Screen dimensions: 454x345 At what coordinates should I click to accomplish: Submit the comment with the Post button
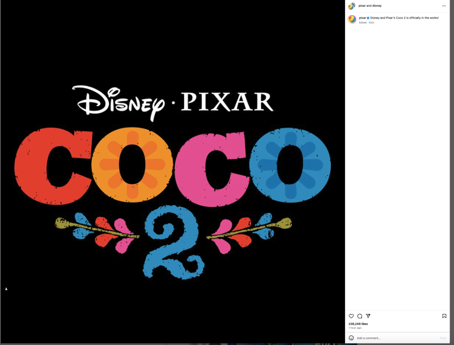(x=443, y=338)
